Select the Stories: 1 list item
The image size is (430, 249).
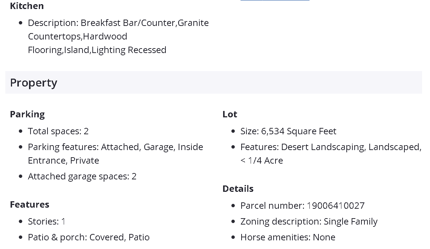[x=46, y=222]
